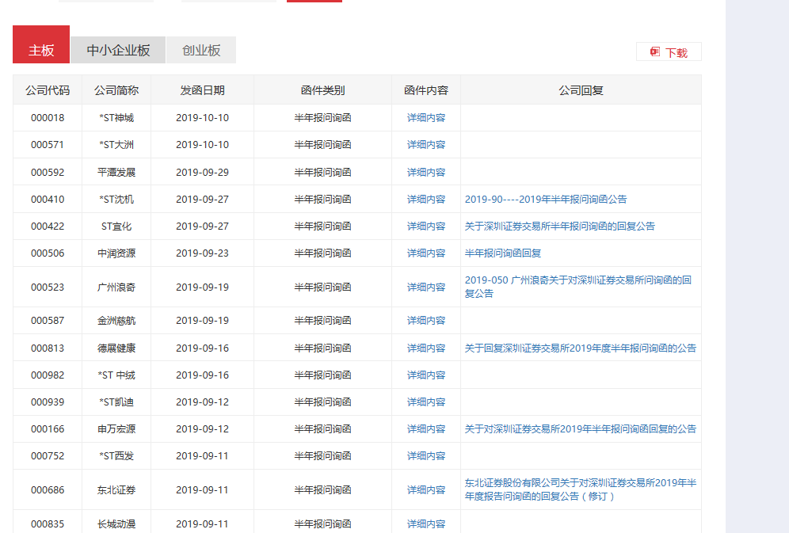Open ST宜化 company reply announcement link

560,227
